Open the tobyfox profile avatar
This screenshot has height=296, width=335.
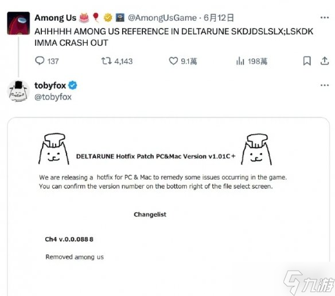coord(18,91)
